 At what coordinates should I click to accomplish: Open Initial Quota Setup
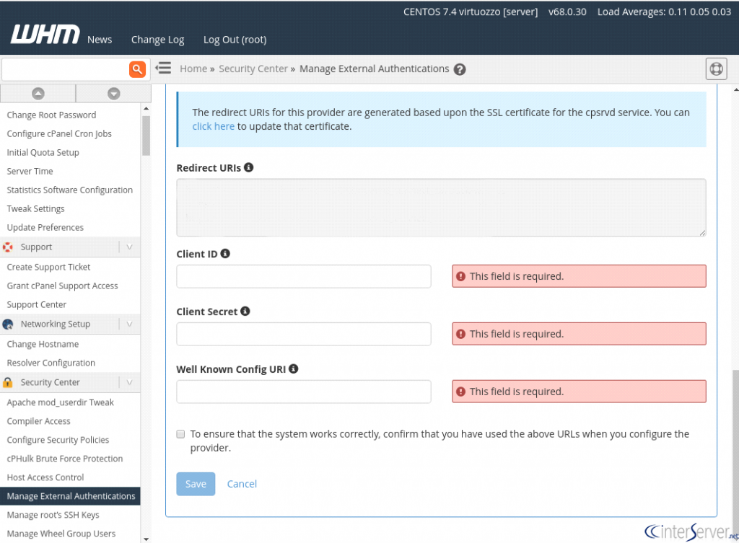43,153
